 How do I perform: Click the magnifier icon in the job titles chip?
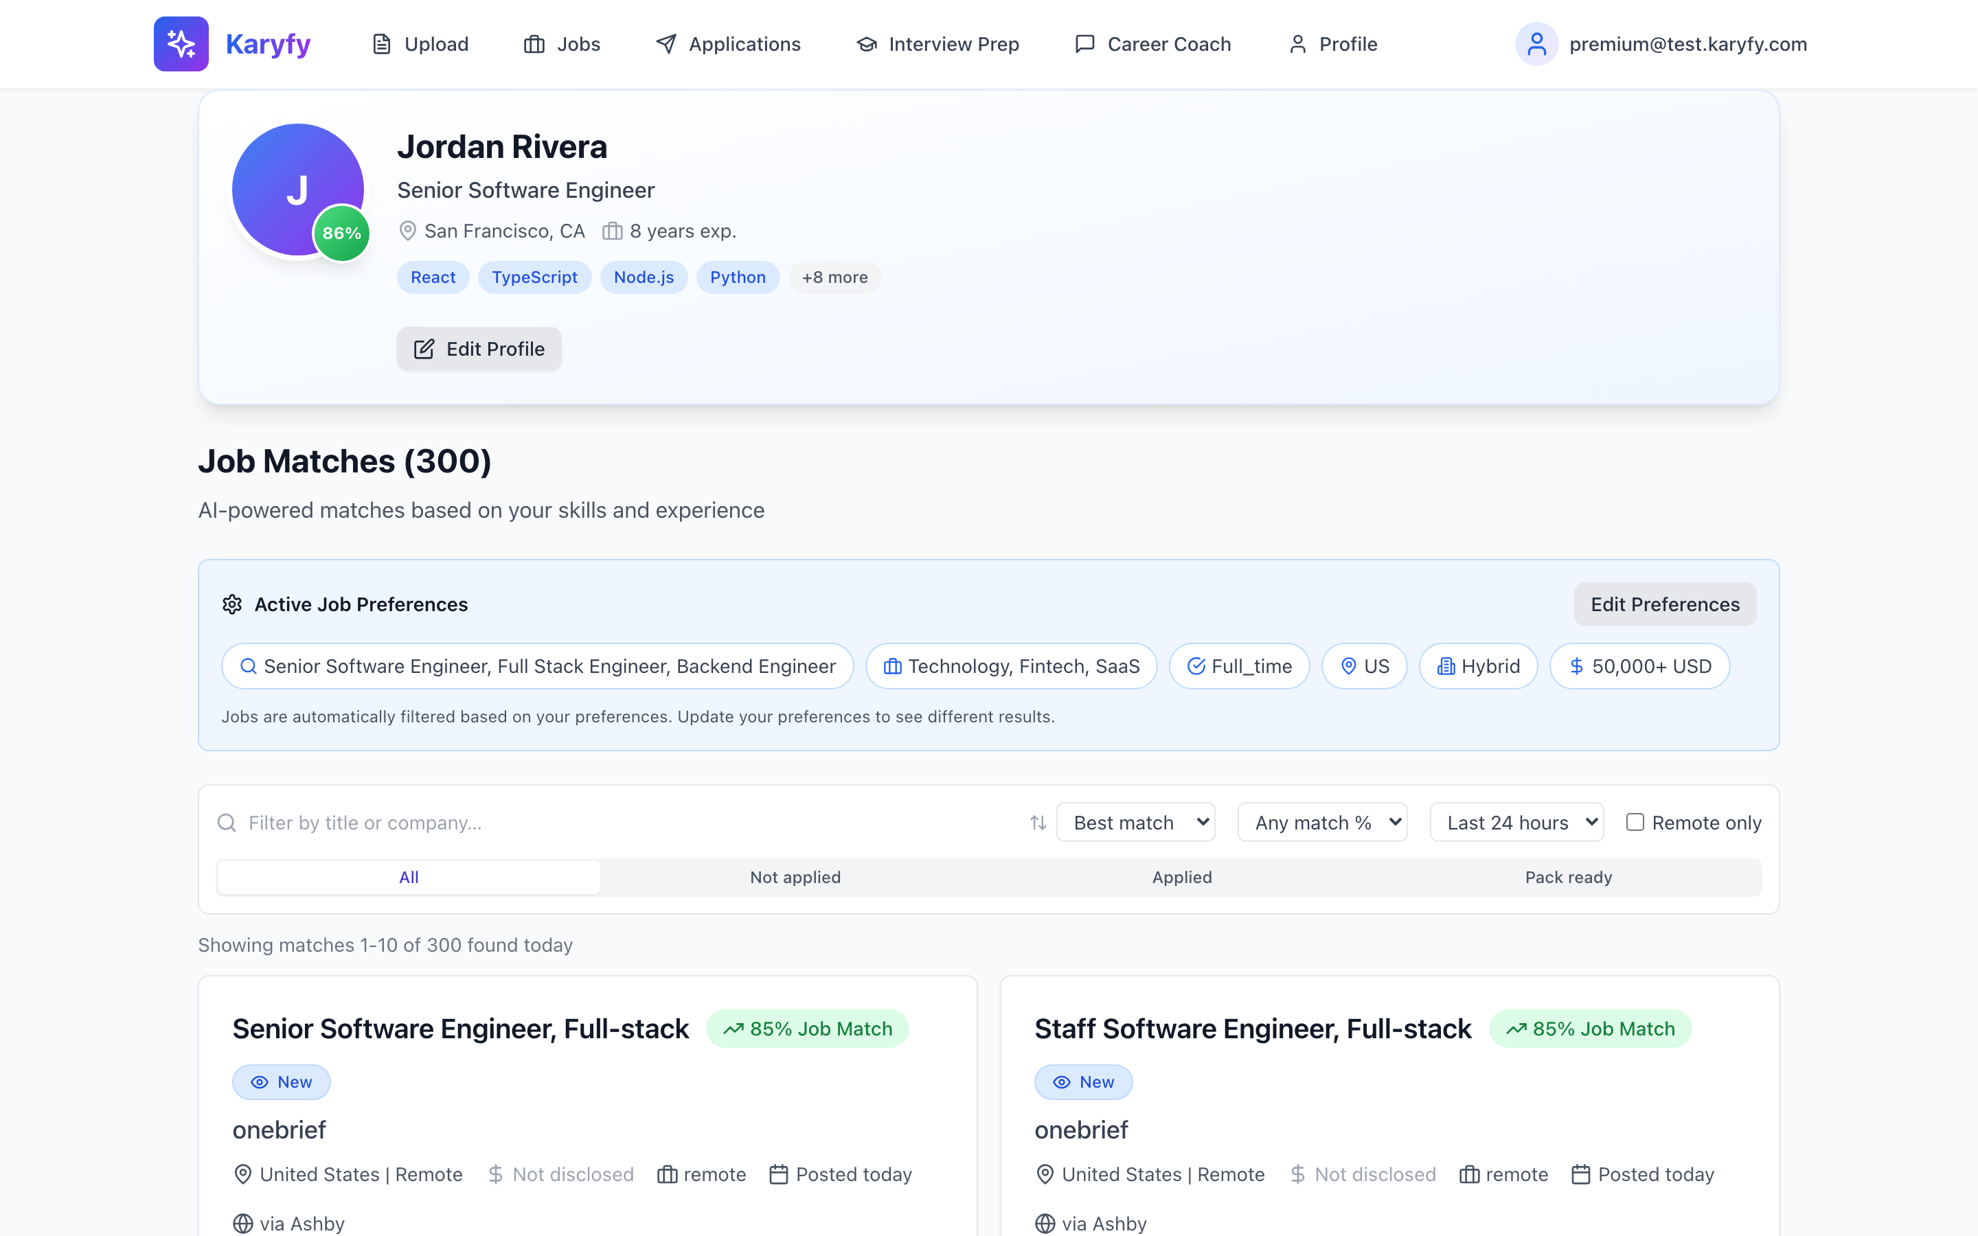click(249, 666)
